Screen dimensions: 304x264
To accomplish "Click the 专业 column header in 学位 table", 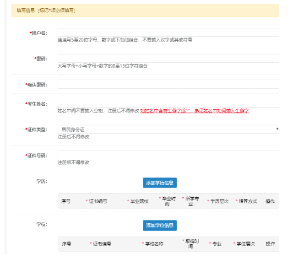I will (215, 244).
